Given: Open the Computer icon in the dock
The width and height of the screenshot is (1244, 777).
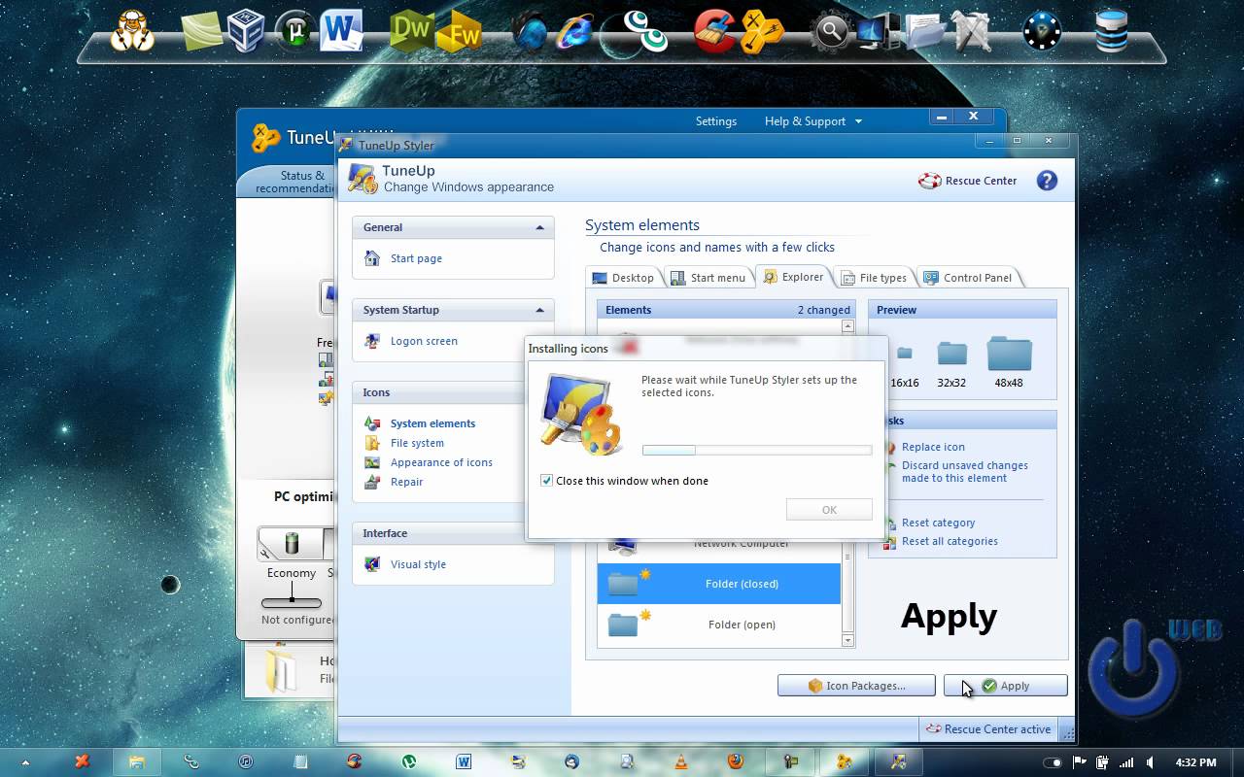Looking at the screenshot, I should pos(878,32).
